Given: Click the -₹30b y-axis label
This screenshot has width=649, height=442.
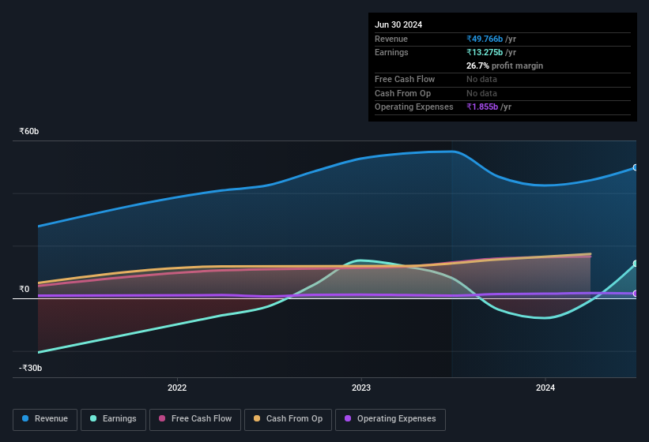Looking at the screenshot, I should [30, 368].
